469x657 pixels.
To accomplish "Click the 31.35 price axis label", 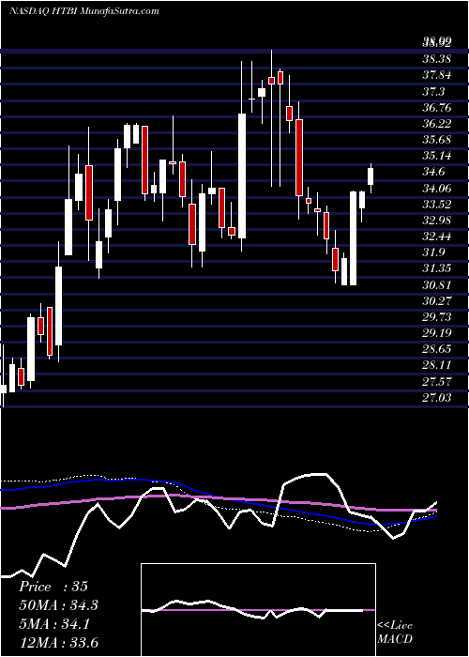I will [437, 268].
